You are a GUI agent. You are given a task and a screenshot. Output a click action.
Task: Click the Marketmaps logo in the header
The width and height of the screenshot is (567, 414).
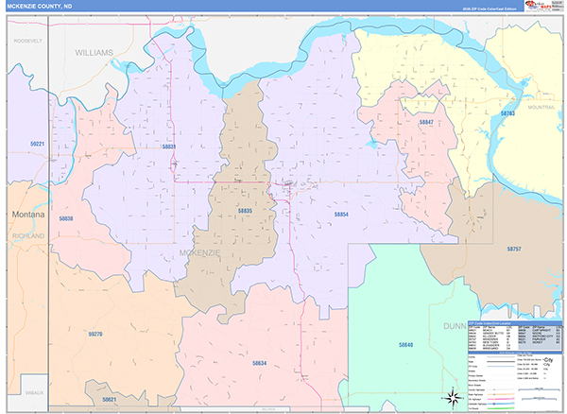point(538,5)
